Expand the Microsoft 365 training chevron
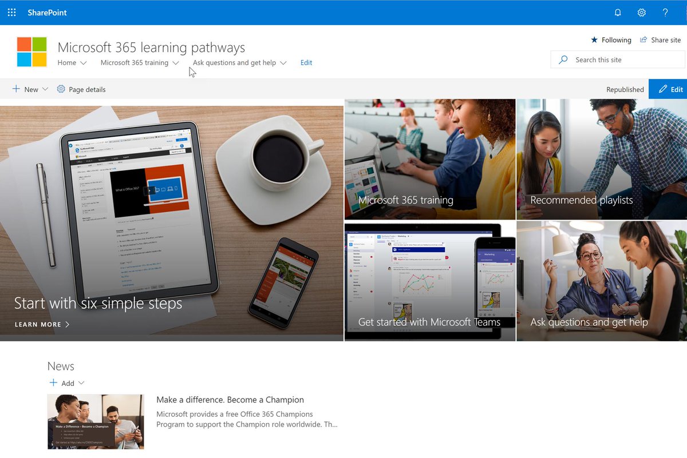This screenshot has height=458, width=687. [176, 63]
